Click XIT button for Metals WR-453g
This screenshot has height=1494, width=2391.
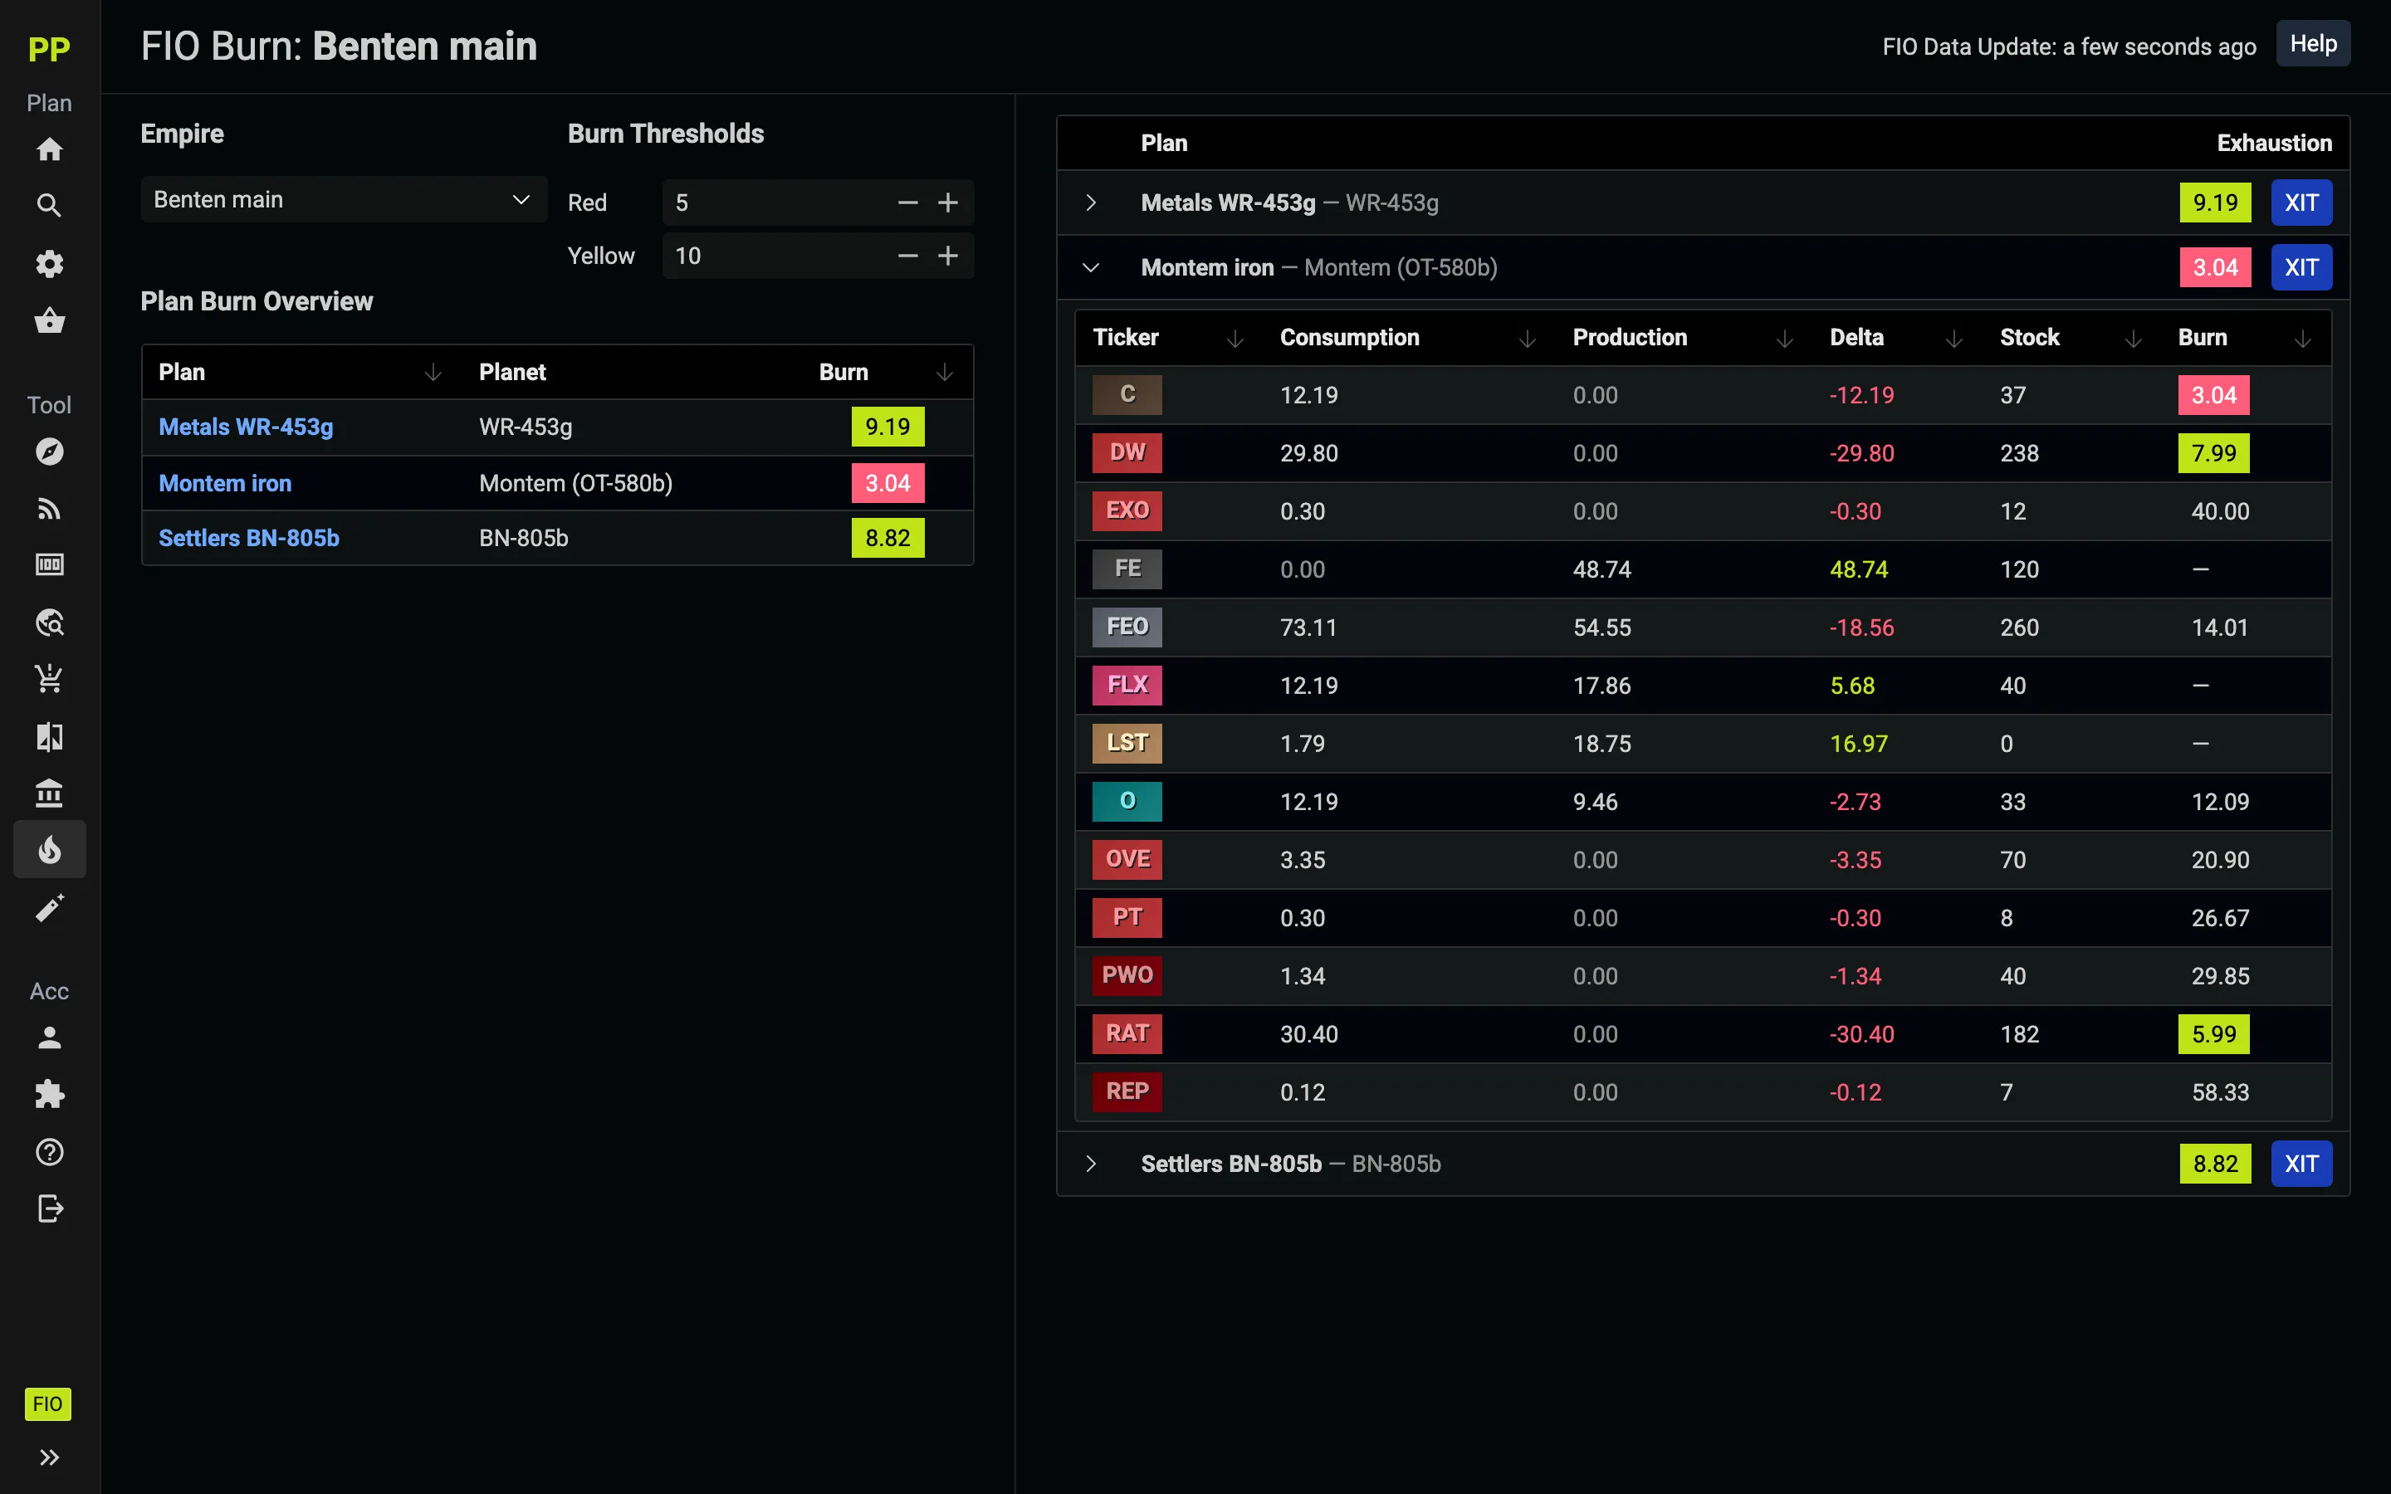pos(2301,203)
